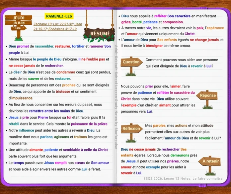This screenshot has width=231, height=194.
Task: Click the green word 'demeurons'
Action: (180, 155)
